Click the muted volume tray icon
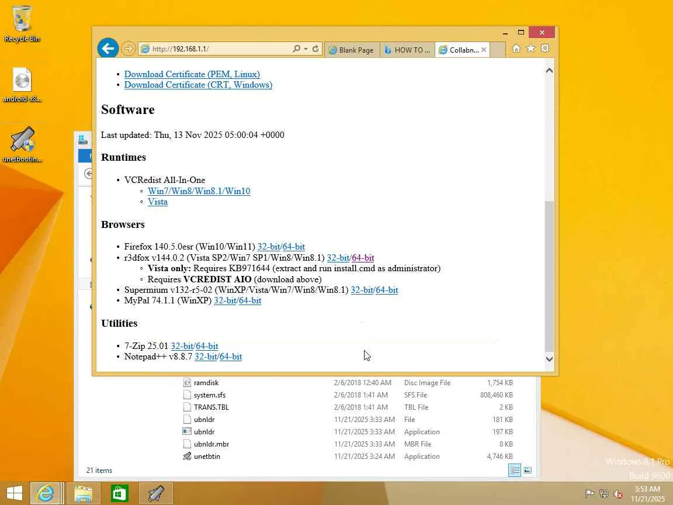 [x=618, y=494]
